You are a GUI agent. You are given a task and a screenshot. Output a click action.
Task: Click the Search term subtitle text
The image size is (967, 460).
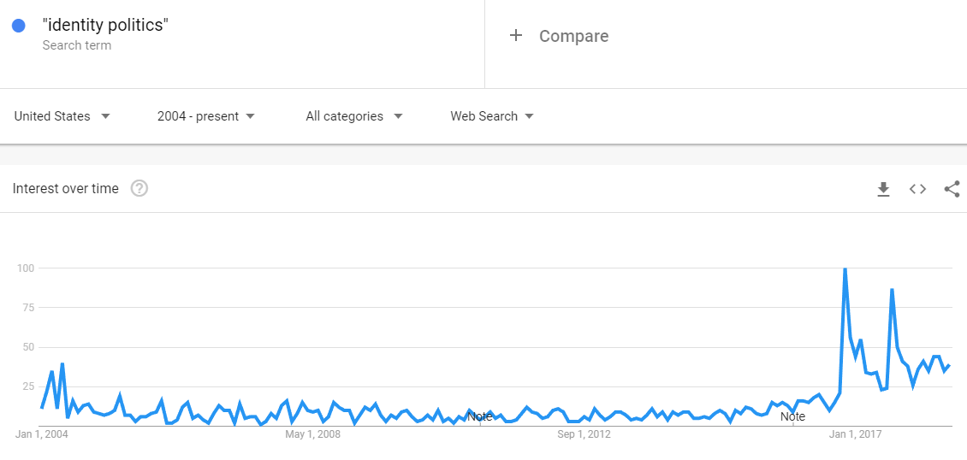click(77, 45)
